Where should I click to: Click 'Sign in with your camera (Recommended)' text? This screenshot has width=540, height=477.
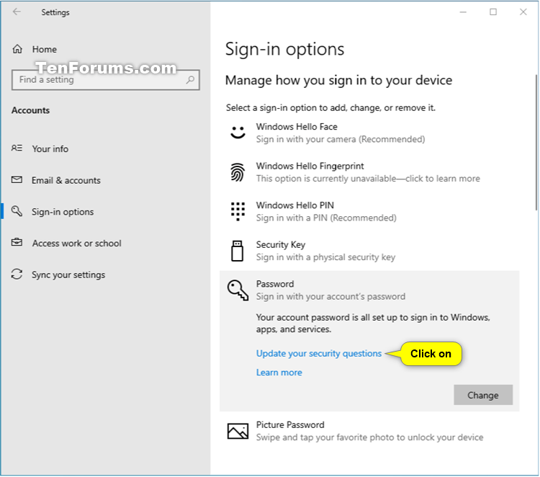[341, 139]
